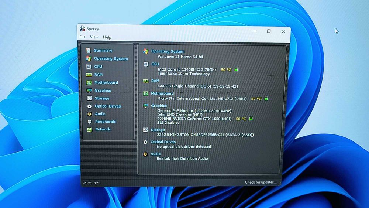Click the Motherboard heading link in summary
This screenshot has width=369, height=208.
pyautogui.click(x=162, y=93)
